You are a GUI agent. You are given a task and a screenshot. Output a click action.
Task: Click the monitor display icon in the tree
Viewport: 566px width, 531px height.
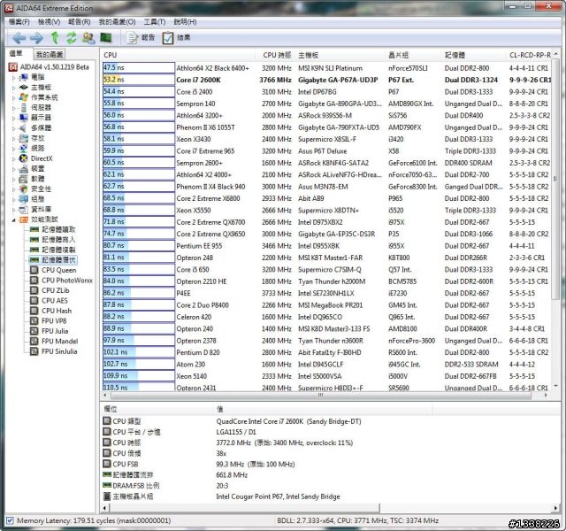coord(24,118)
